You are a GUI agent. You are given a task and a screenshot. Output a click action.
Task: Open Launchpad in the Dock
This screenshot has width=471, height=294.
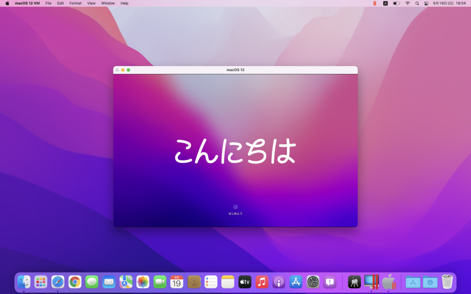coord(40,282)
